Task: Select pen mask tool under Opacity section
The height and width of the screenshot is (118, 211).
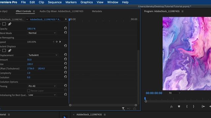Action: (10, 24)
